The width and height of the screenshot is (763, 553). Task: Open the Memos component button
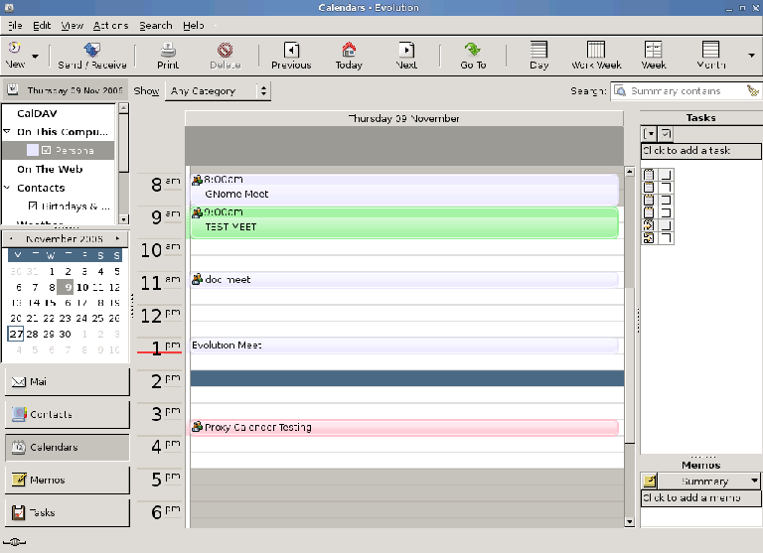tap(67, 481)
